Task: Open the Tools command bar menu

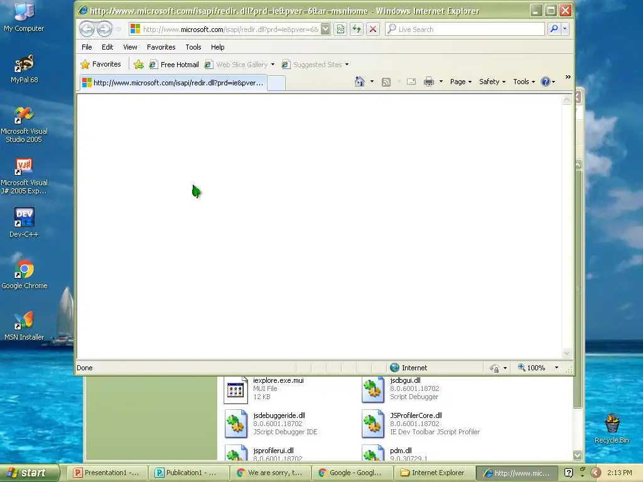Action: (x=524, y=82)
